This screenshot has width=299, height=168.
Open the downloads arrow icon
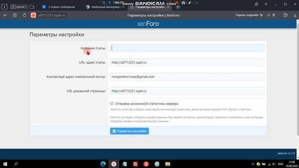pyautogui.click(x=295, y=15)
